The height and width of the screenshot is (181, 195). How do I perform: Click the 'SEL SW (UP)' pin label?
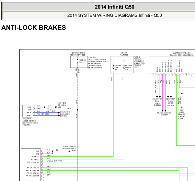tap(163, 67)
